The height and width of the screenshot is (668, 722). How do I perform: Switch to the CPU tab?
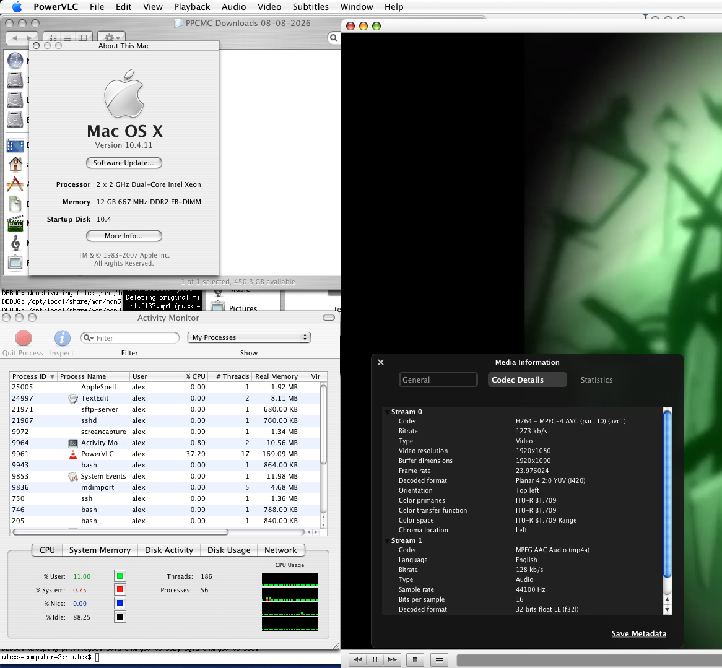pos(47,550)
